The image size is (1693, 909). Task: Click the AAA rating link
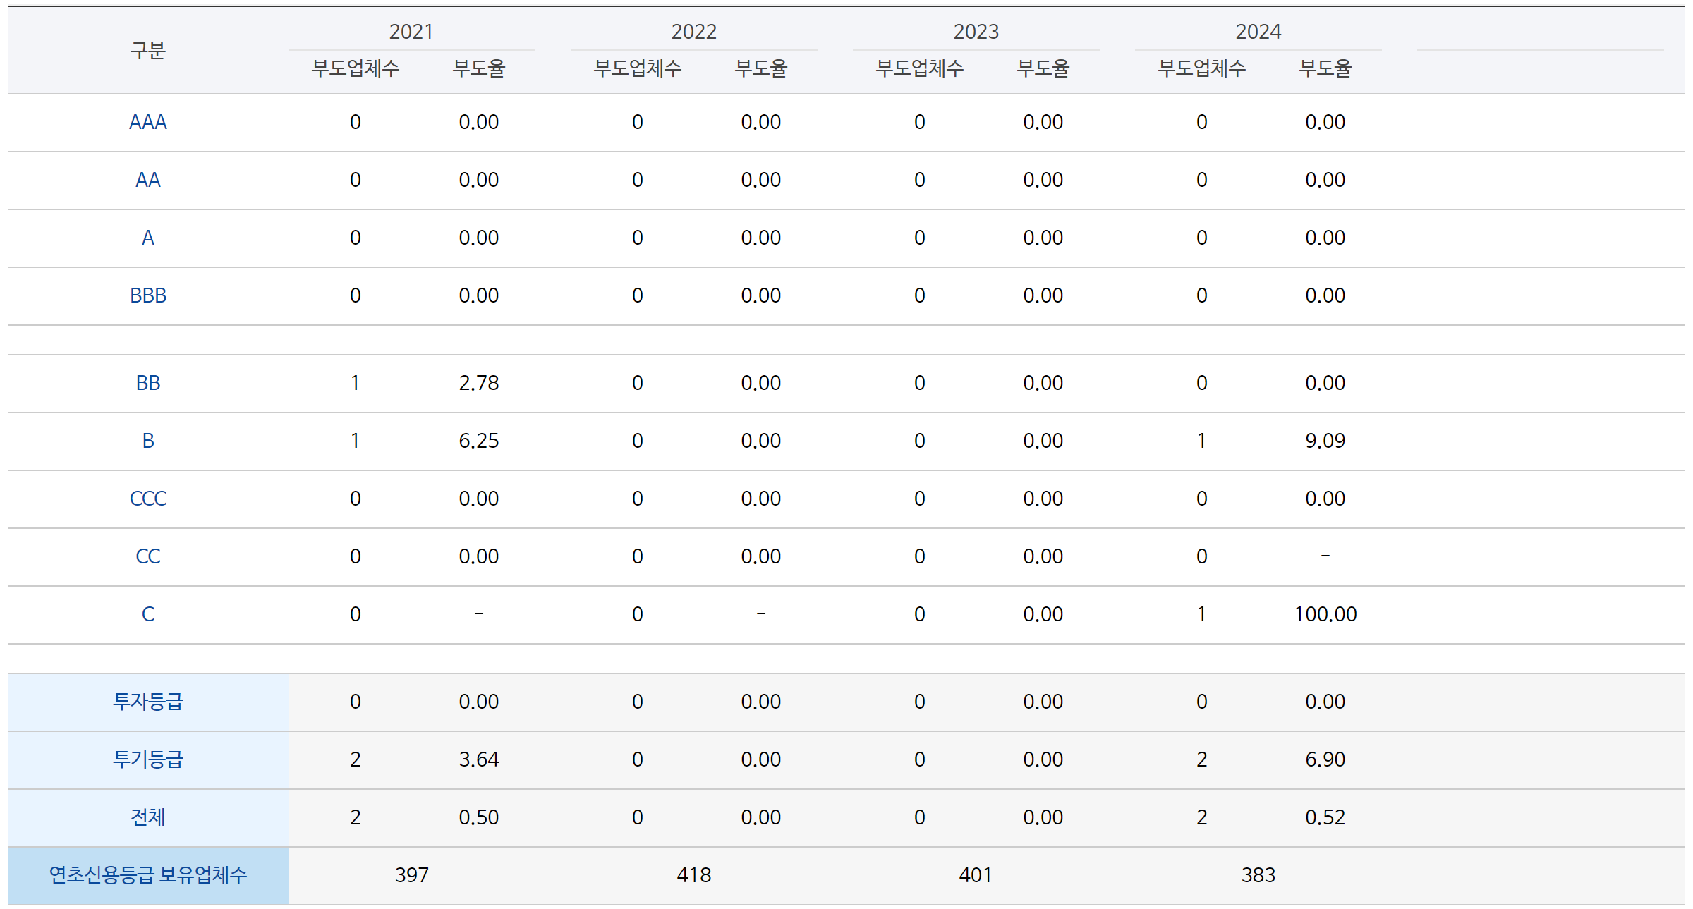pyautogui.click(x=147, y=122)
